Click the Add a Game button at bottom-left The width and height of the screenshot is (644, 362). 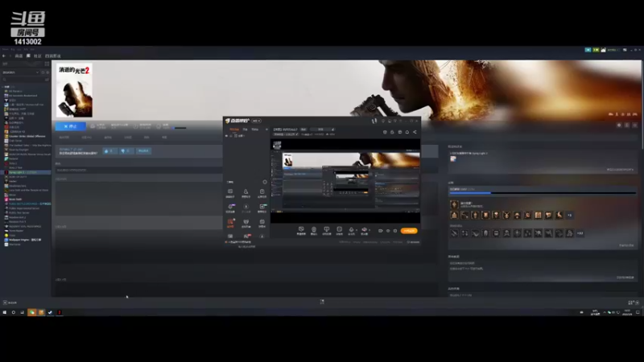[x=10, y=302]
